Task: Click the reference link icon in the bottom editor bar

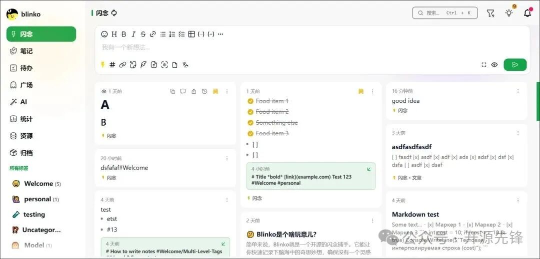Action: (x=122, y=64)
